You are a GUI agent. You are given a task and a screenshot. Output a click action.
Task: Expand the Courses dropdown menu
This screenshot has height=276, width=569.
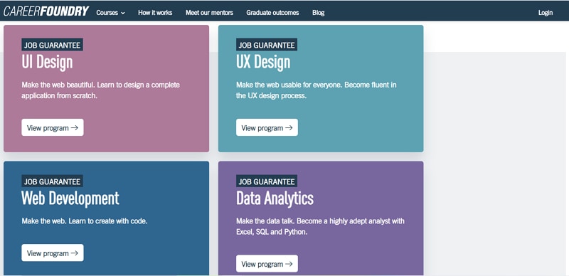(111, 13)
